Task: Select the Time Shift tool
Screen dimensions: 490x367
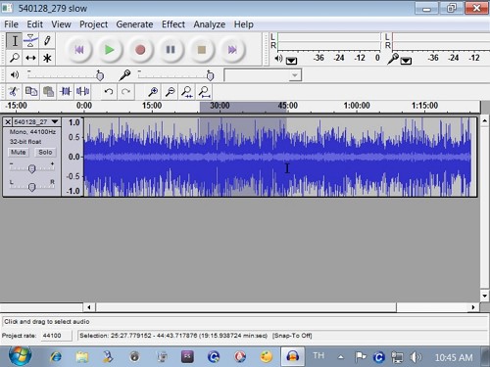Action: point(30,58)
